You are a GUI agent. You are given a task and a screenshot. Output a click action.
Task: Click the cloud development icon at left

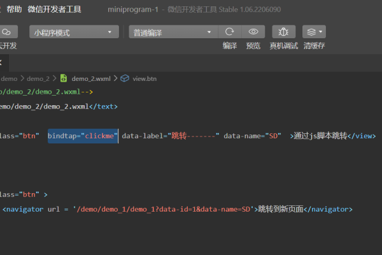[7, 32]
